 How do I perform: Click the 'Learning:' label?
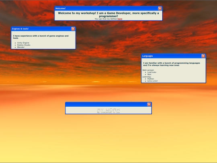(x=147, y=77)
